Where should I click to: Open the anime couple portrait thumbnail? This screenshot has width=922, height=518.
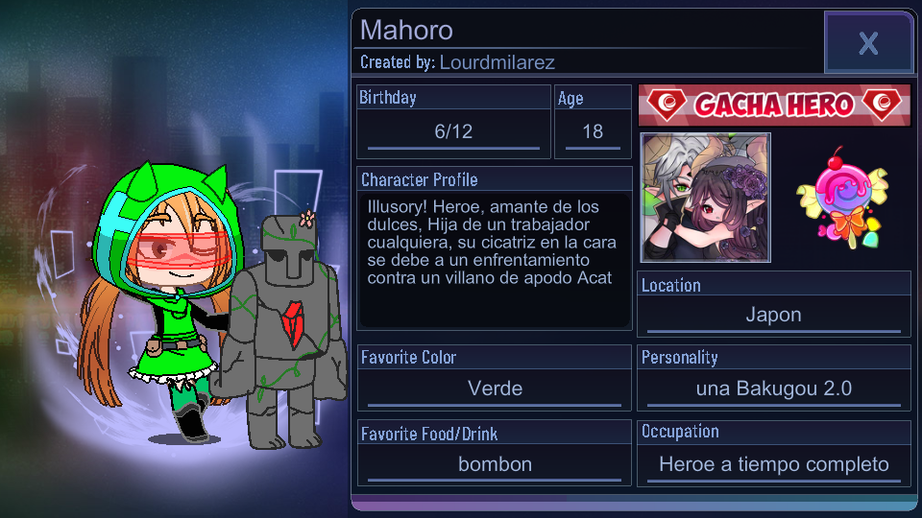coord(705,198)
